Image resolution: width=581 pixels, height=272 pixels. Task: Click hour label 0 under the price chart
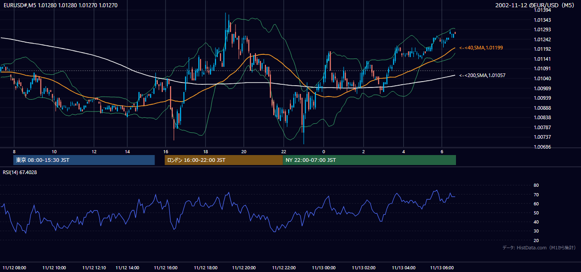pyautogui.click(x=324, y=152)
